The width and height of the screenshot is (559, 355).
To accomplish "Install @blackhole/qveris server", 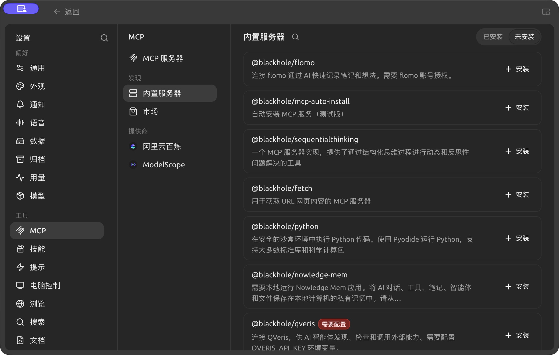I will (517, 335).
